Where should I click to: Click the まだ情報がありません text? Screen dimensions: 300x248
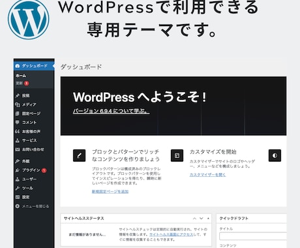pos(87,234)
